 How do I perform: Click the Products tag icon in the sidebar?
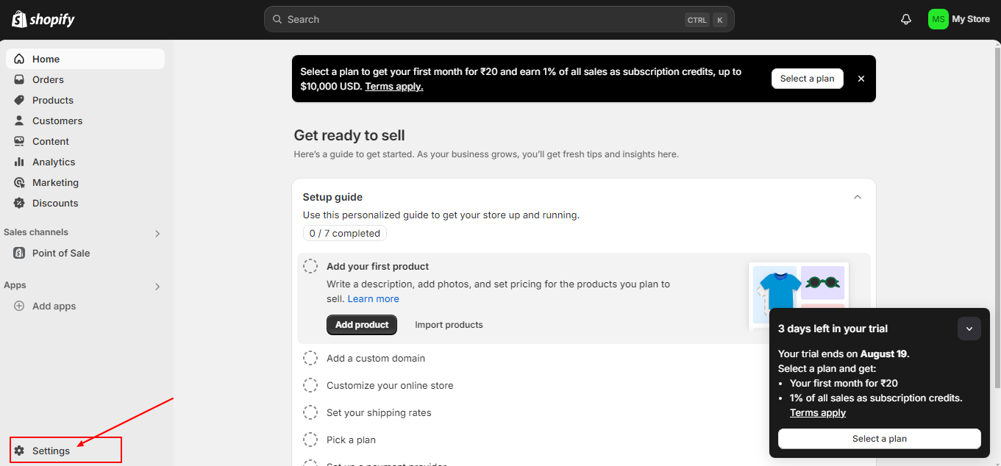click(19, 100)
